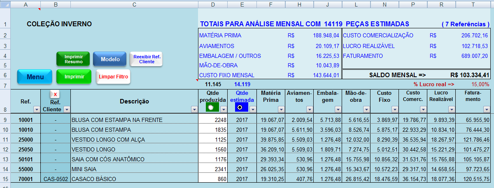The width and height of the screenshot is (494, 188).
Task: Select the green Qtde produzida radio button
Action: click(211, 108)
